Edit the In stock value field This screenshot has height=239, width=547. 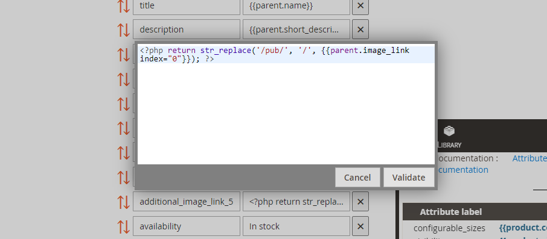click(296, 226)
